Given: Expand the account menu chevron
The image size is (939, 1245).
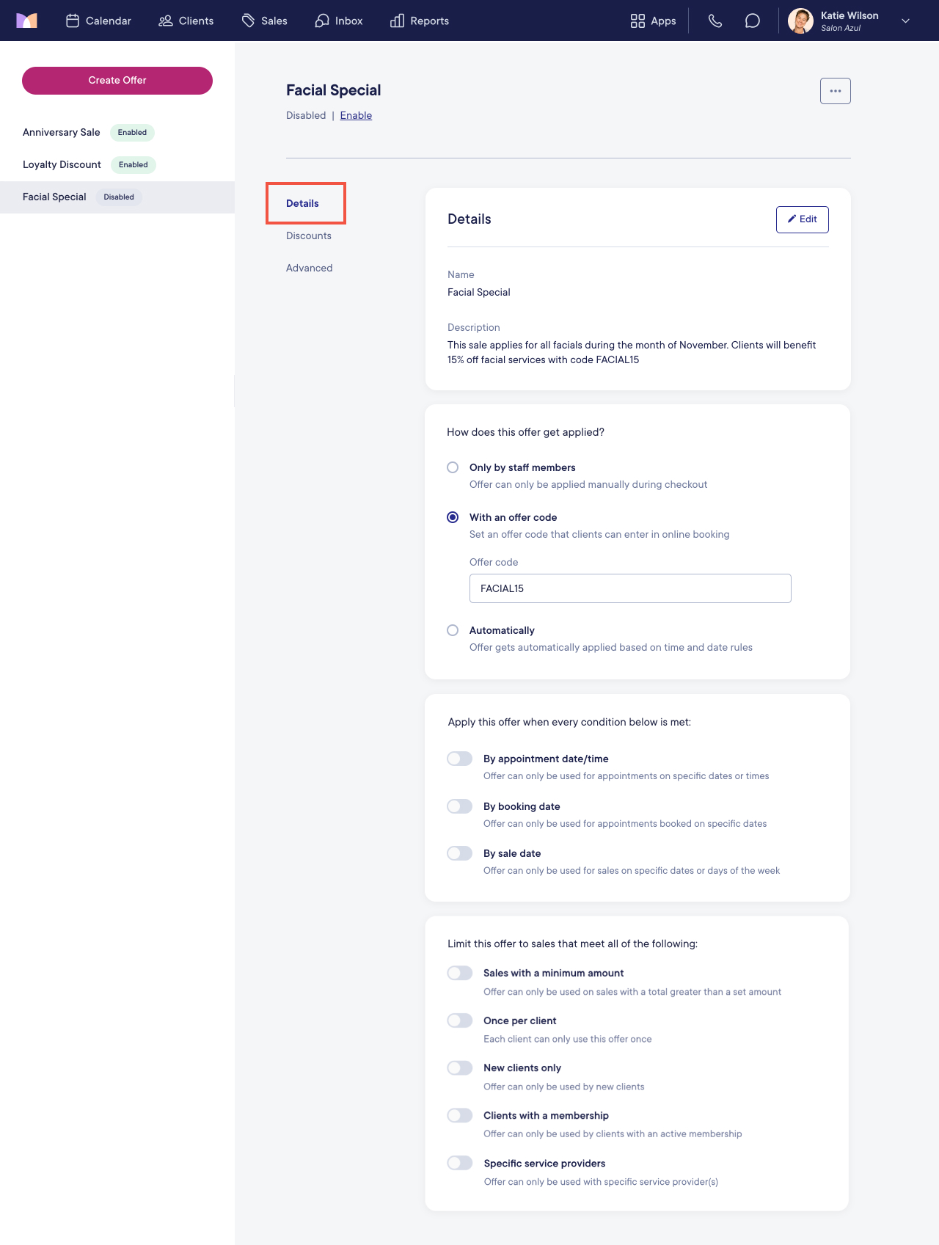Looking at the screenshot, I should [905, 21].
